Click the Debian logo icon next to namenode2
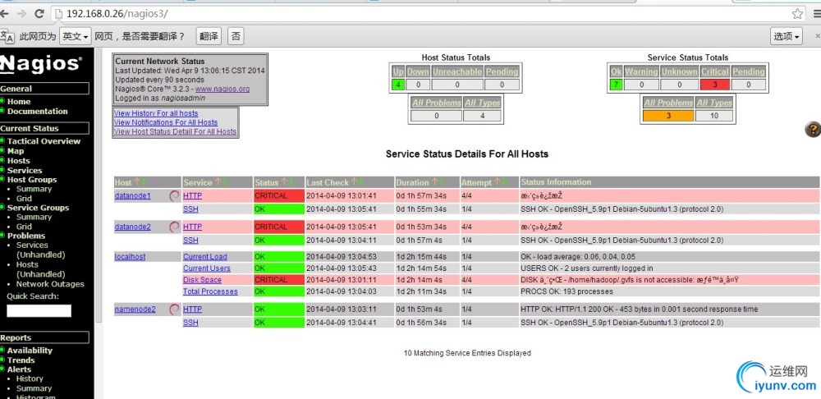The width and height of the screenshot is (821, 399). [174, 310]
